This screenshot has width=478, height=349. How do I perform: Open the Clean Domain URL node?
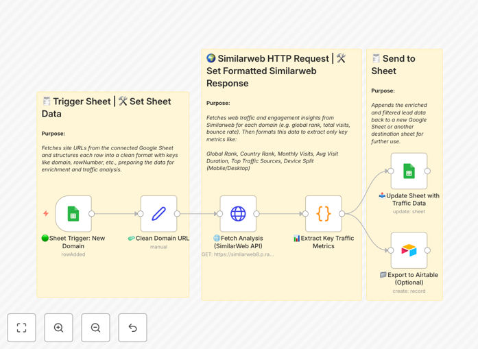[158, 214]
